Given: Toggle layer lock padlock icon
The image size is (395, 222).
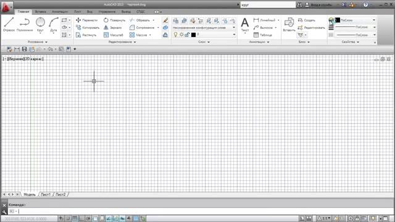Looking at the screenshot, I should click(x=187, y=35).
